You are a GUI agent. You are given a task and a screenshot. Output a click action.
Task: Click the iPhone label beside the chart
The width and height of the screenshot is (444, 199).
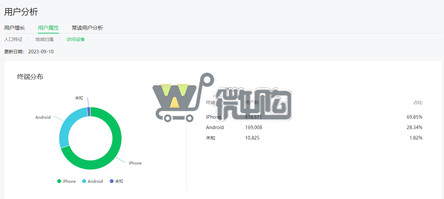tap(135, 163)
